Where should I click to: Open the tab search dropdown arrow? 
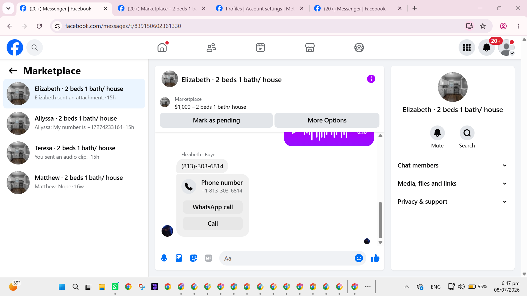pyautogui.click(x=8, y=9)
